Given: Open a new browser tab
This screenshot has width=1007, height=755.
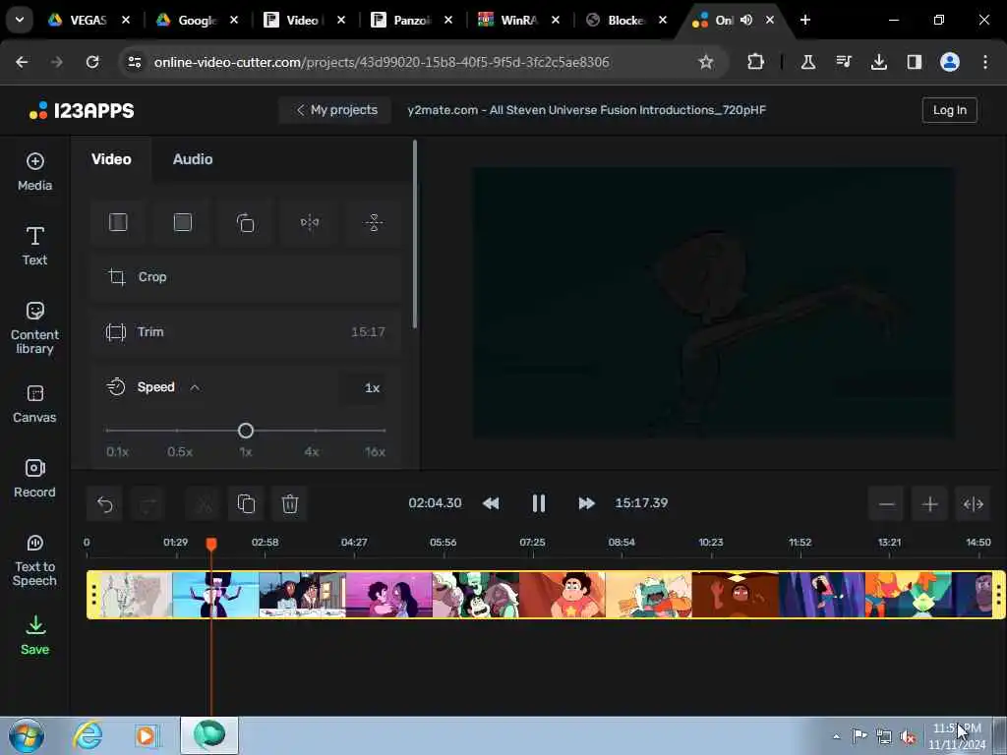Looking at the screenshot, I should point(804,20).
